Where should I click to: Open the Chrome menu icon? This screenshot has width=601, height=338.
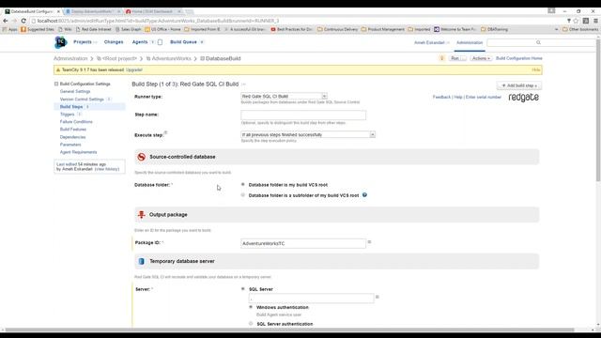point(595,21)
